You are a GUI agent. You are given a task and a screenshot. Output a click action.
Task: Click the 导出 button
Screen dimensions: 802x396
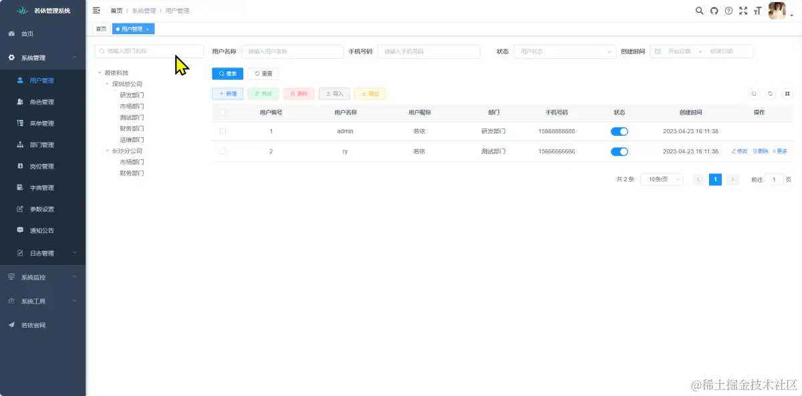pos(370,94)
